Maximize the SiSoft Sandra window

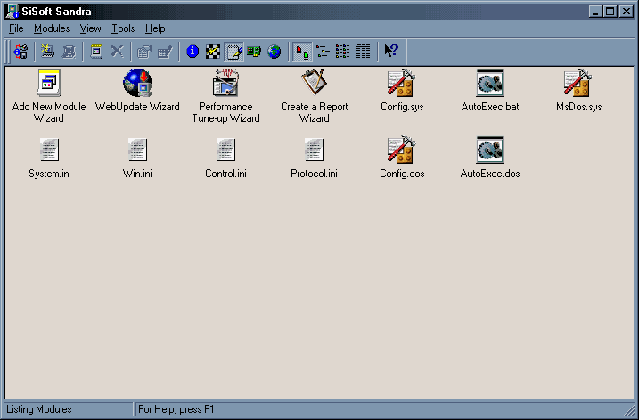click(610, 12)
